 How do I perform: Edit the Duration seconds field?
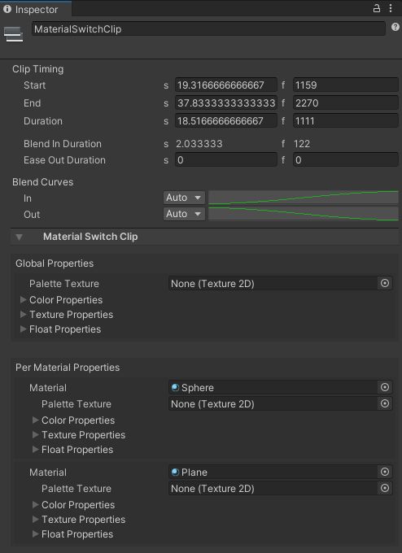226,121
